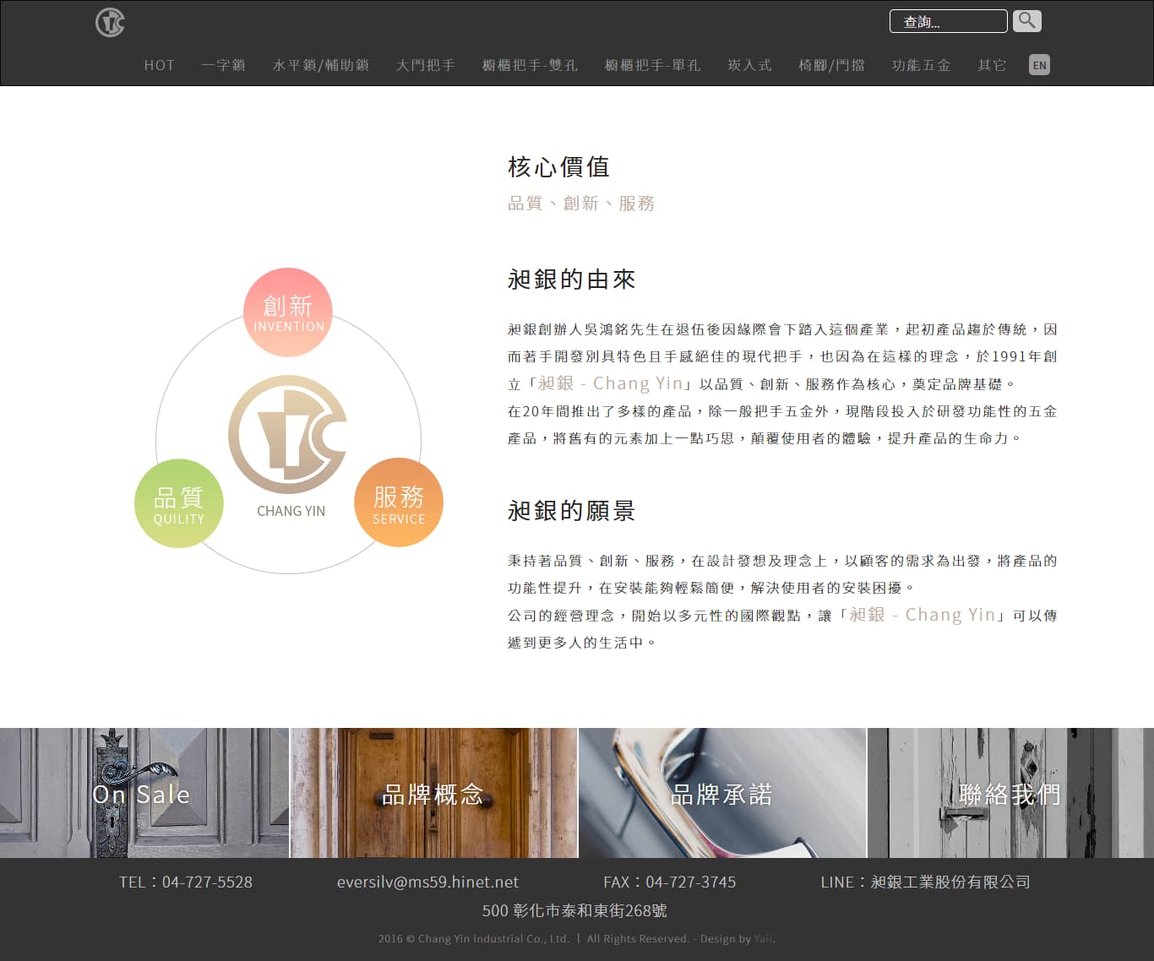Open the 一字鎖 menu item
1154x961 pixels.
(223, 65)
